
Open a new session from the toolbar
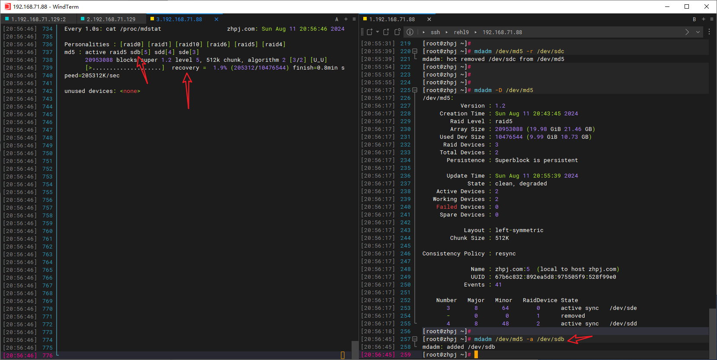(370, 32)
